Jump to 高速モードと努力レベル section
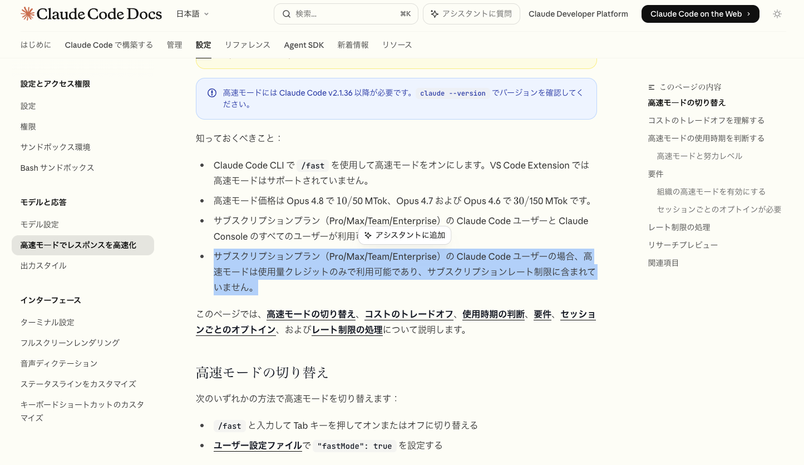The height and width of the screenshot is (465, 804). 699,156
